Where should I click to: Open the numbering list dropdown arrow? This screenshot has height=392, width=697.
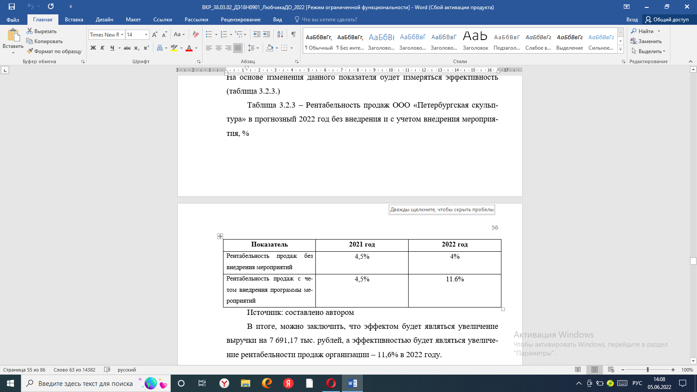[x=231, y=34]
